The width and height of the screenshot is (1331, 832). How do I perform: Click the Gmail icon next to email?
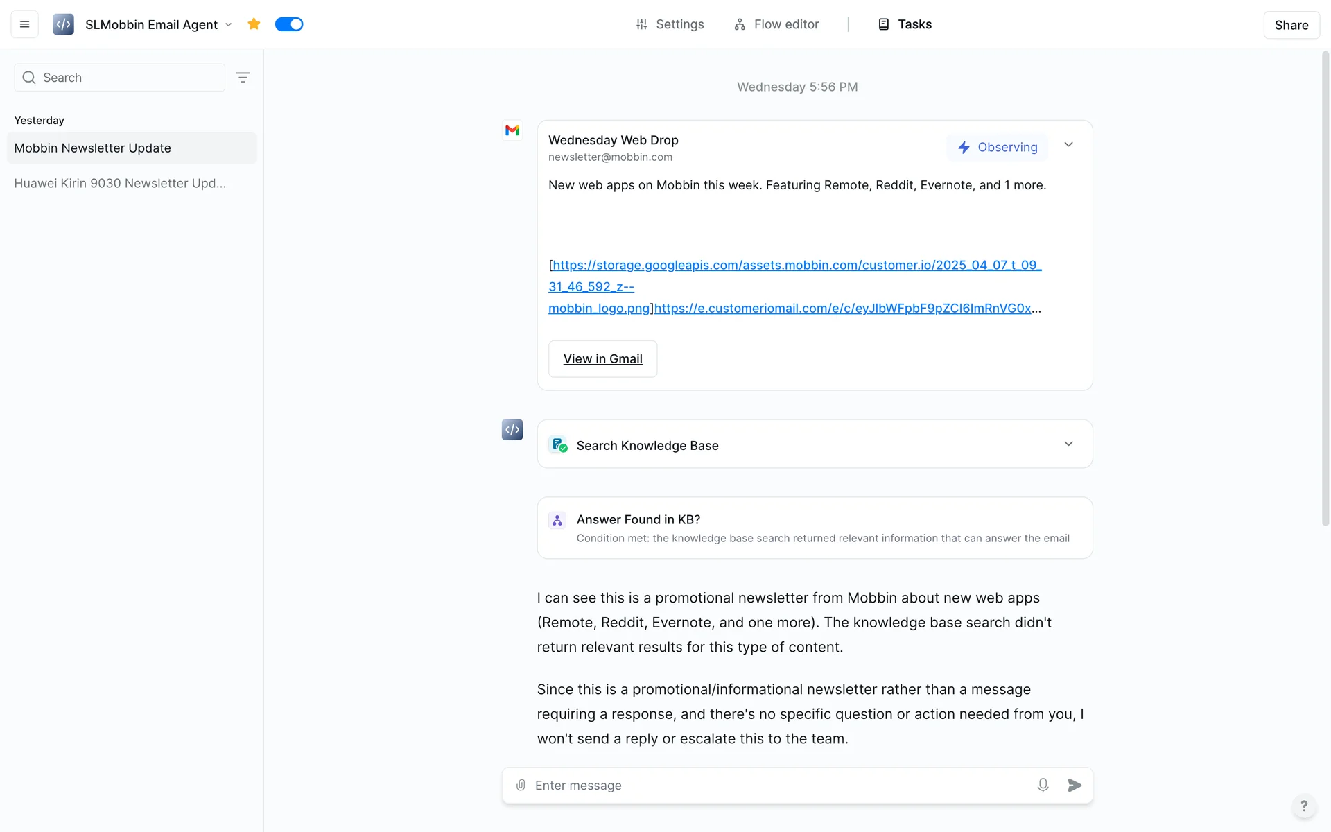click(x=512, y=130)
